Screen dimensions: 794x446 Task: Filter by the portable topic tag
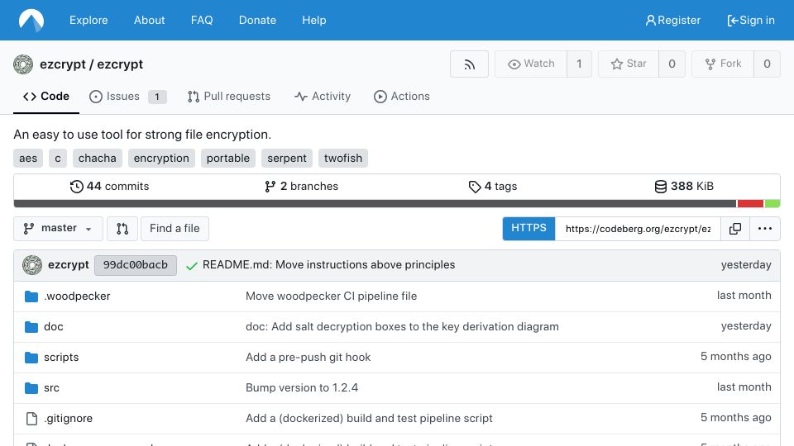(228, 159)
